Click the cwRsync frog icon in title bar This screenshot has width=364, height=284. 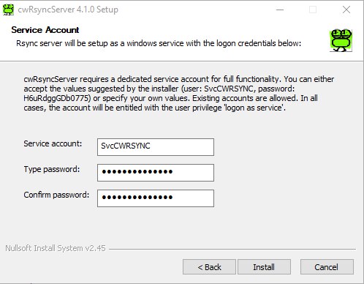(x=8, y=10)
